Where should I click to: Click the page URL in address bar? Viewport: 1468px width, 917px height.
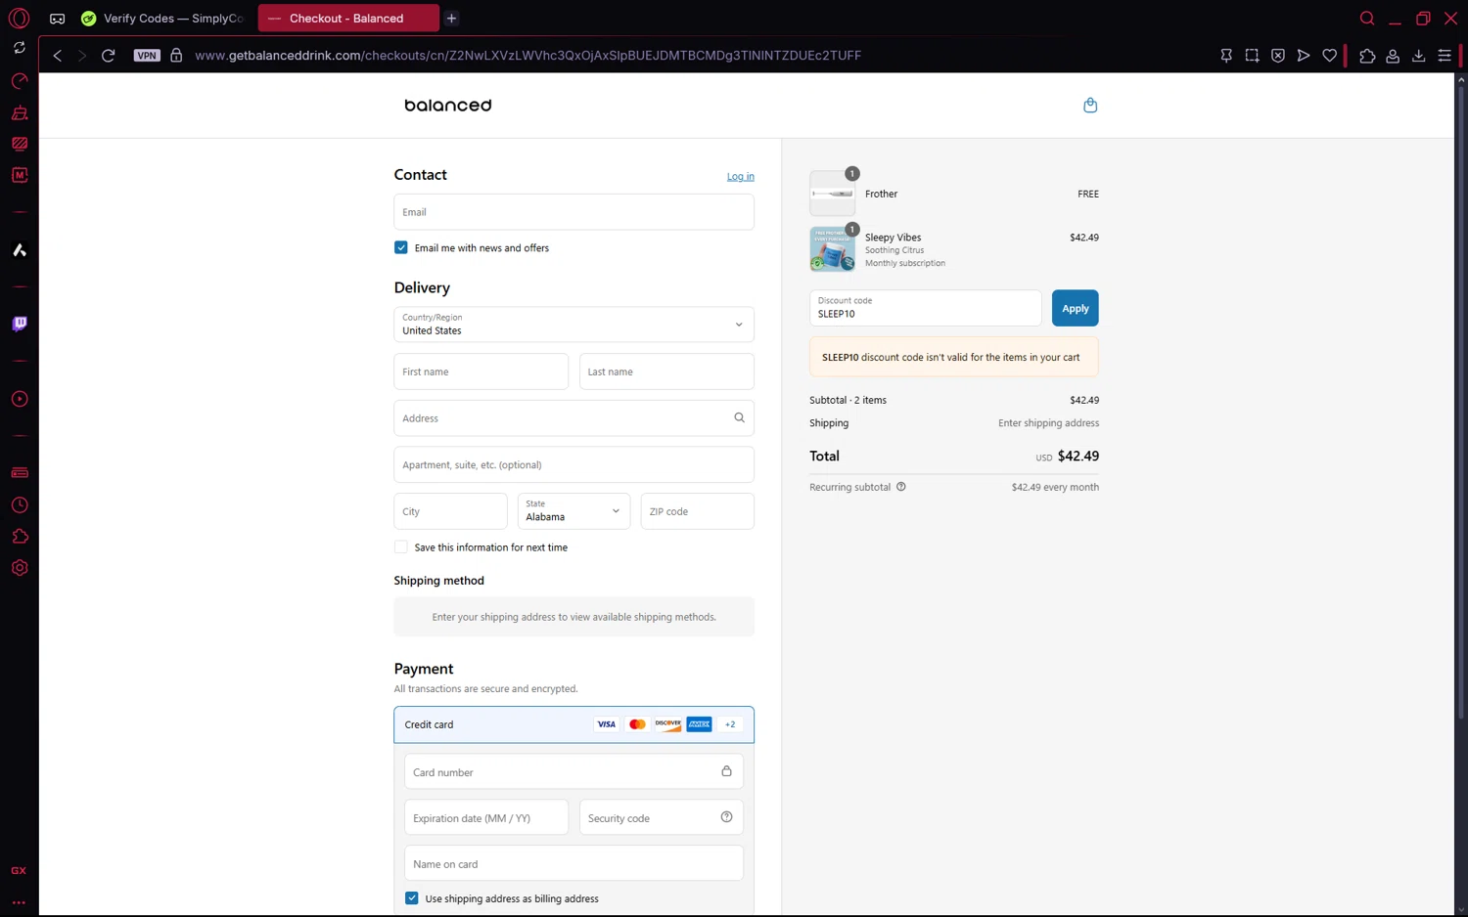click(x=528, y=56)
